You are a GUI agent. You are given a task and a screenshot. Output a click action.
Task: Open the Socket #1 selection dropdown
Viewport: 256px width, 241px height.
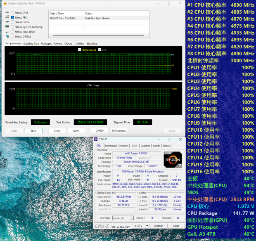123,218
